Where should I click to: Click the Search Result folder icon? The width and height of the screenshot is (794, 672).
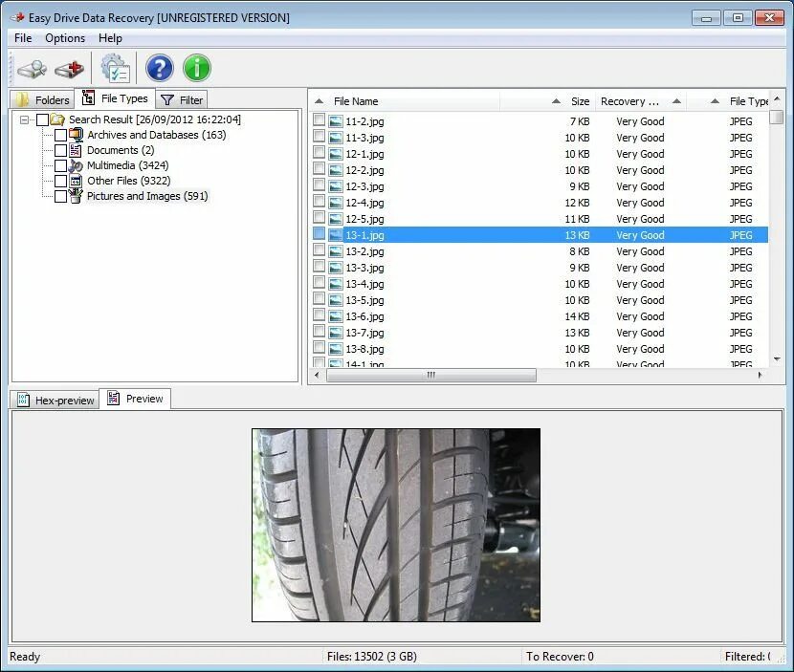pyautogui.click(x=57, y=119)
